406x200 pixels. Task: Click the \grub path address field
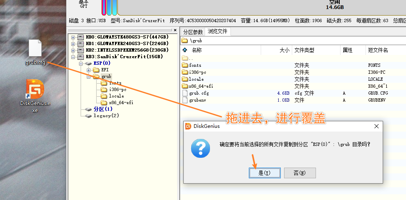293,41
